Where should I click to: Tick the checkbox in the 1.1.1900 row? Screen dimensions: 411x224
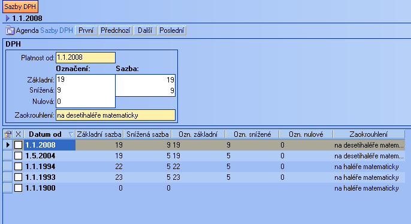pyautogui.click(x=18, y=188)
